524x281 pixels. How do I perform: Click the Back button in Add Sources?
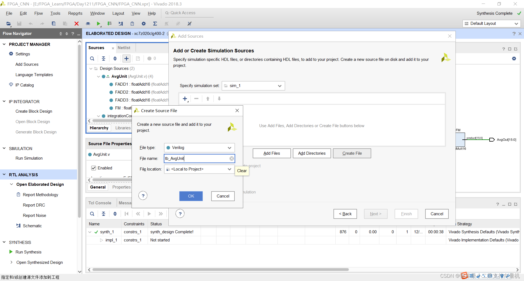345,214
